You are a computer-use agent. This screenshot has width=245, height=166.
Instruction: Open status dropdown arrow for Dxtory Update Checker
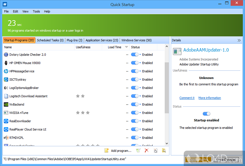[x=140, y=55]
